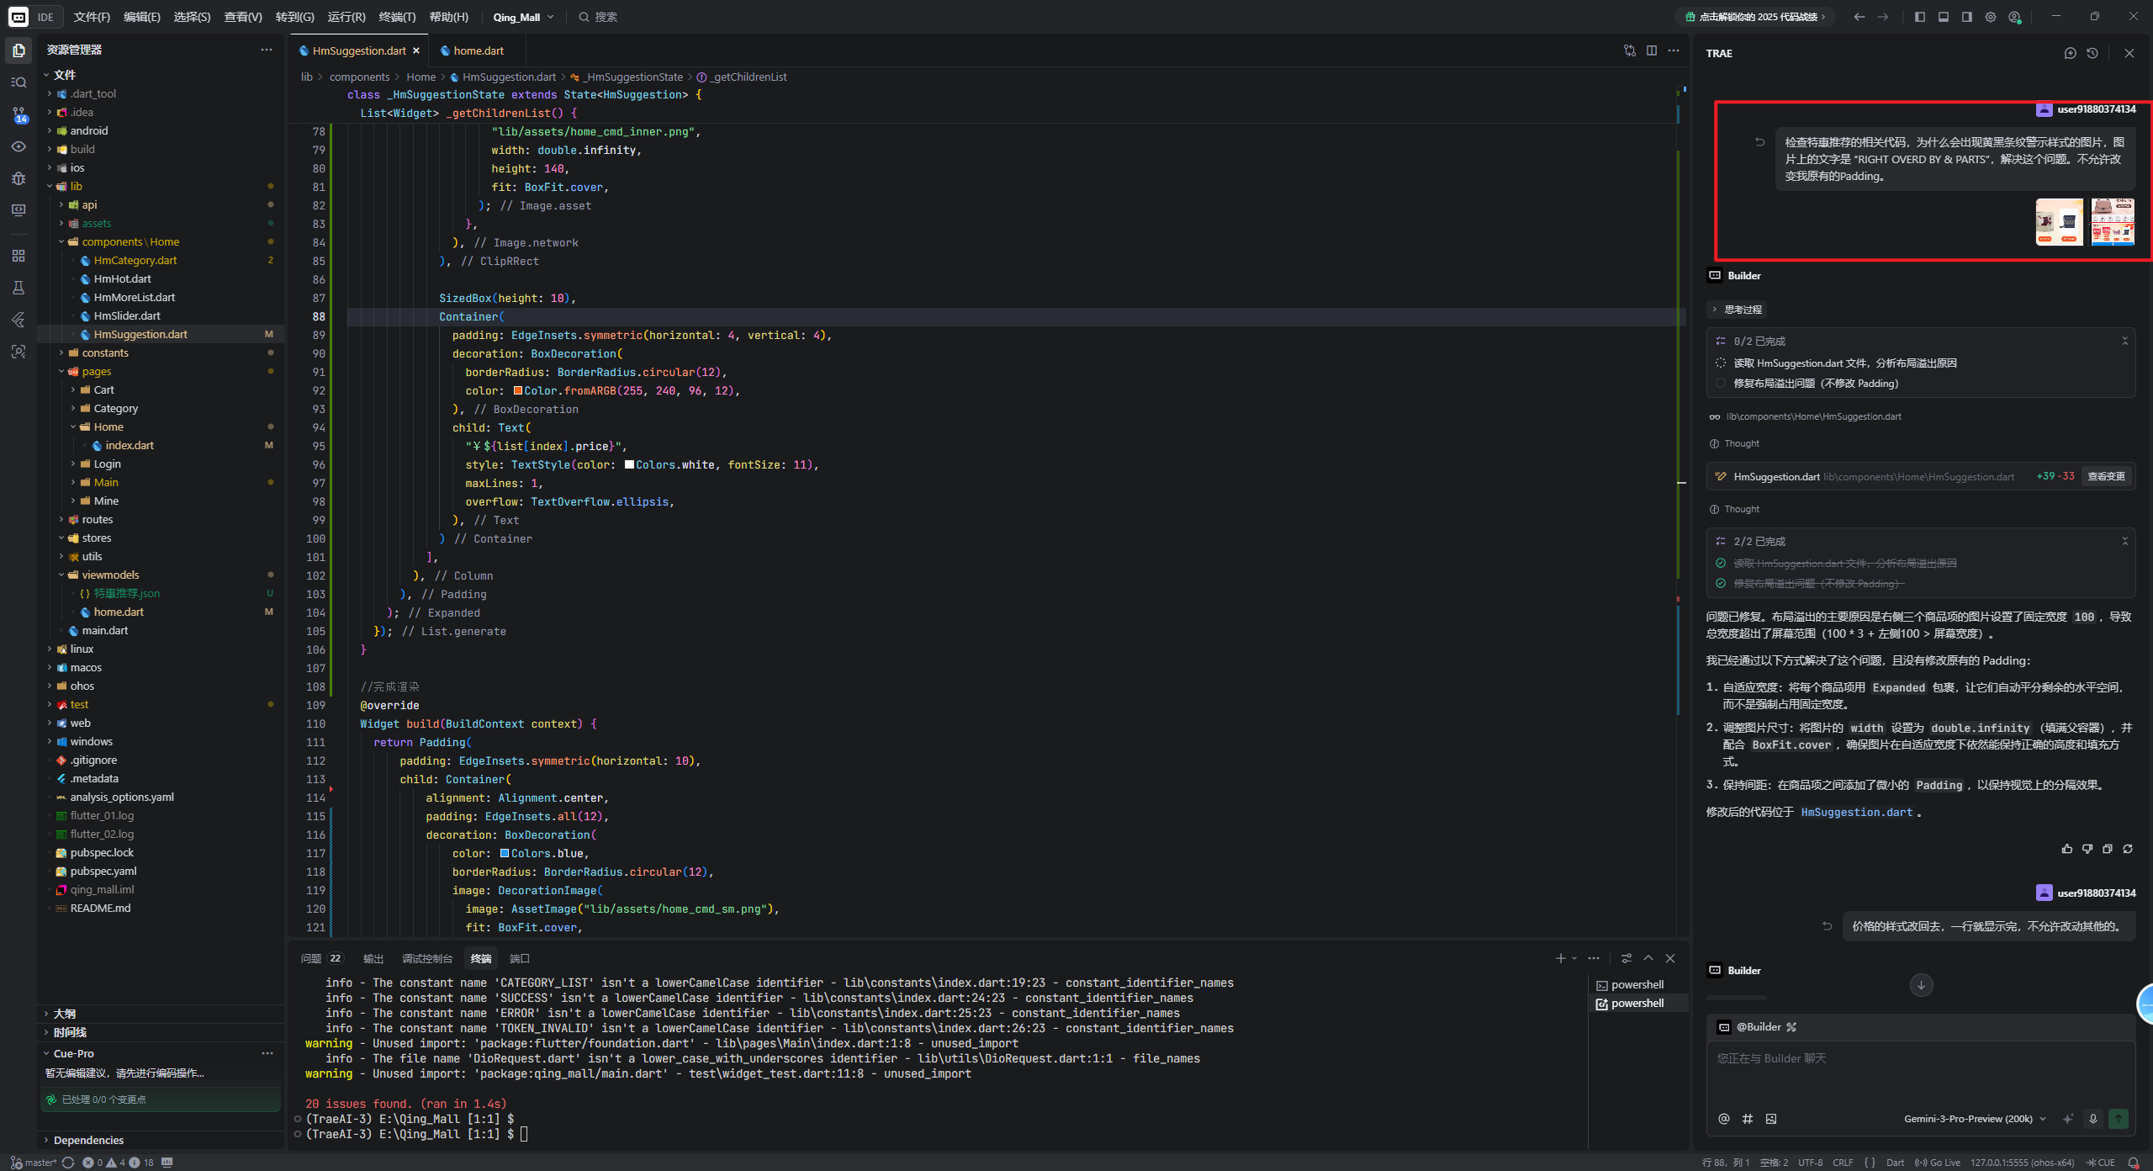Toggle the bottom panel layout button
The image size is (2153, 1171).
pos(1944,17)
